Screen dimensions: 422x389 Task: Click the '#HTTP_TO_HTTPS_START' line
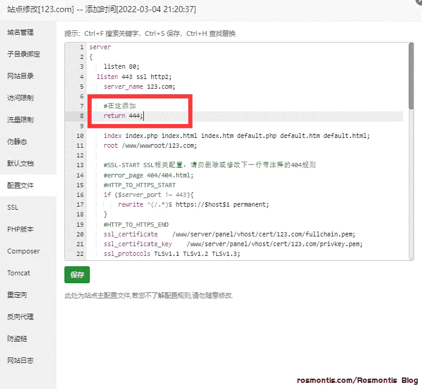click(x=140, y=185)
